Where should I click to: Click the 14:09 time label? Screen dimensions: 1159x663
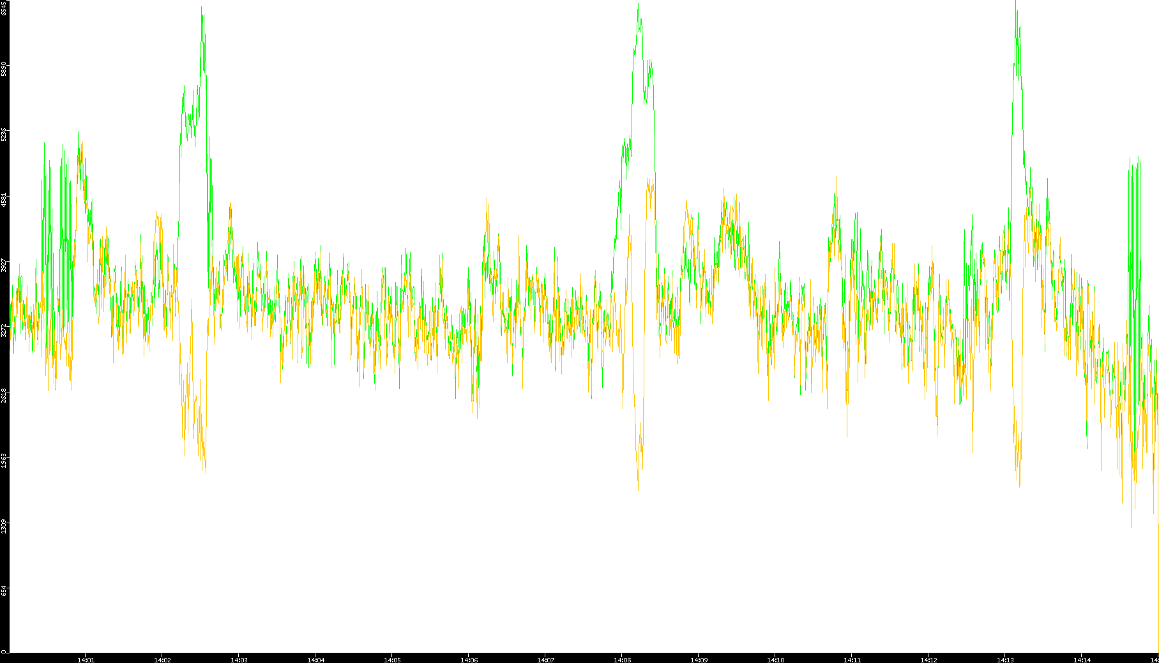699,660
